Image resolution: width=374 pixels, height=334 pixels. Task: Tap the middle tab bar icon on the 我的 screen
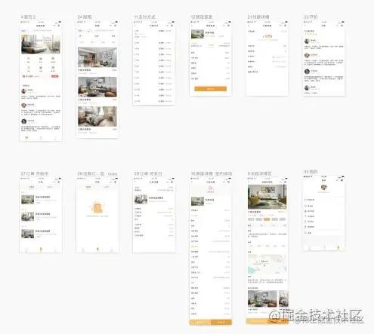pos(324,247)
